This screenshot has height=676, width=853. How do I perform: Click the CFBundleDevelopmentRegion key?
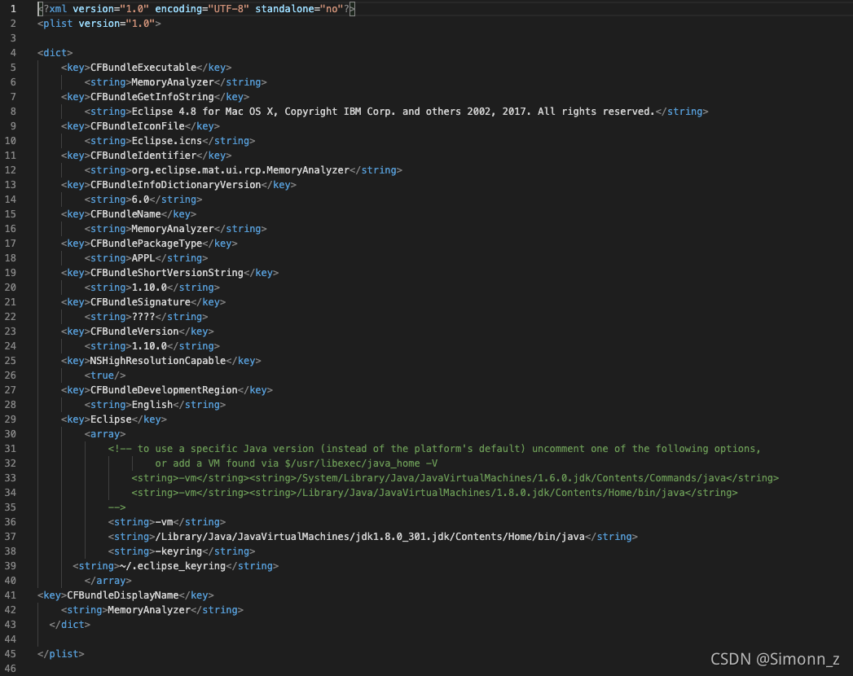coord(164,390)
